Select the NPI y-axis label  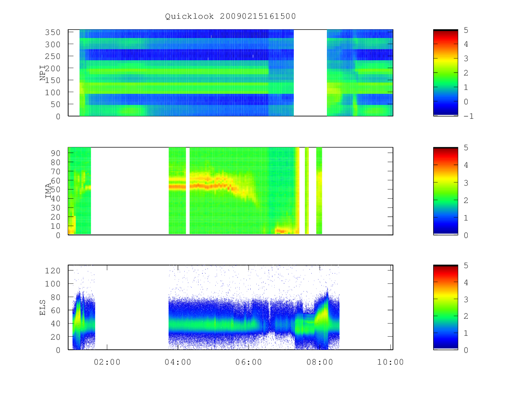pos(43,73)
